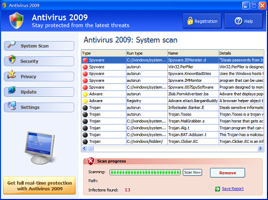Select the Zlob.PornAdvertiser.ba name cell
This screenshot has width=268, height=200.
193,94
